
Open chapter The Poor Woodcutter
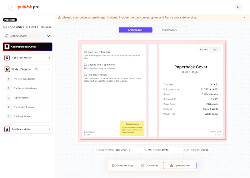coord(24,79)
